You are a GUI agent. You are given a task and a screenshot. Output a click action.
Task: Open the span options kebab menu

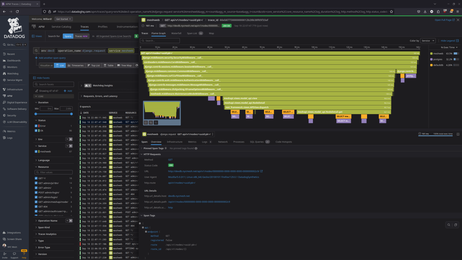pyautogui.click(x=213, y=134)
